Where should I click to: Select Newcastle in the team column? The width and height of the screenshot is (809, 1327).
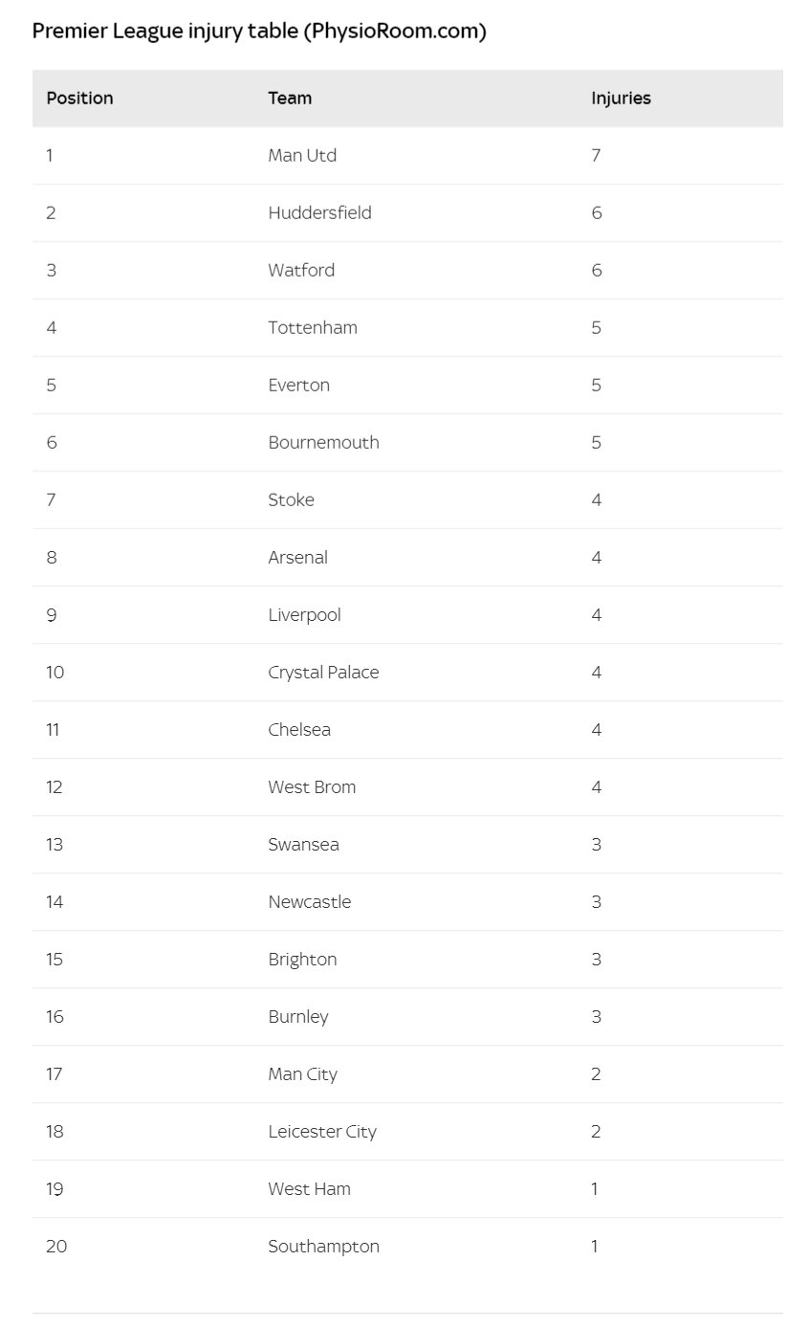coord(309,902)
